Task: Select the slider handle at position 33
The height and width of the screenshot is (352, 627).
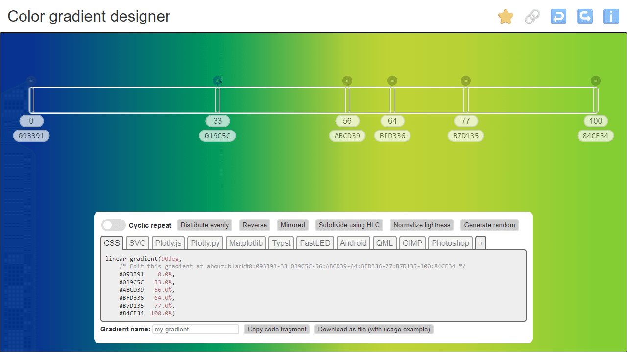Action: tap(218, 100)
